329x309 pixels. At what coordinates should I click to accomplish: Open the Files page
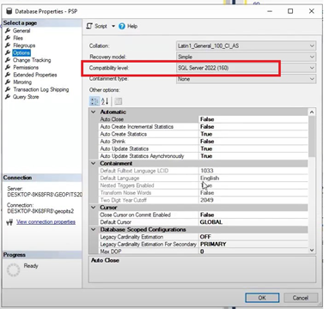click(x=18, y=38)
